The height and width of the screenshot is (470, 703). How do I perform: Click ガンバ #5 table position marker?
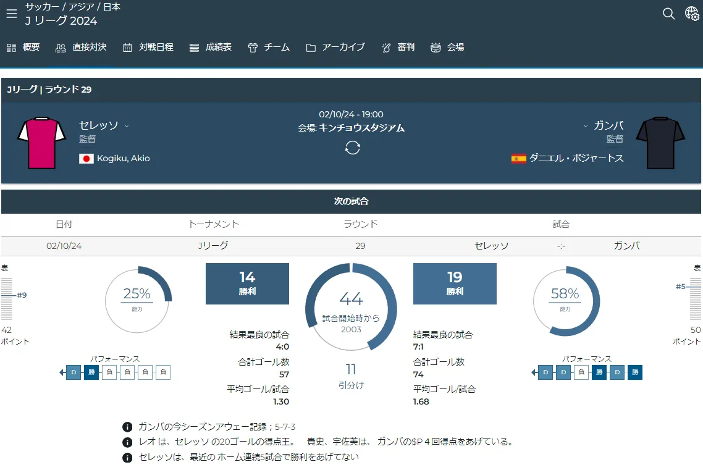pos(688,287)
